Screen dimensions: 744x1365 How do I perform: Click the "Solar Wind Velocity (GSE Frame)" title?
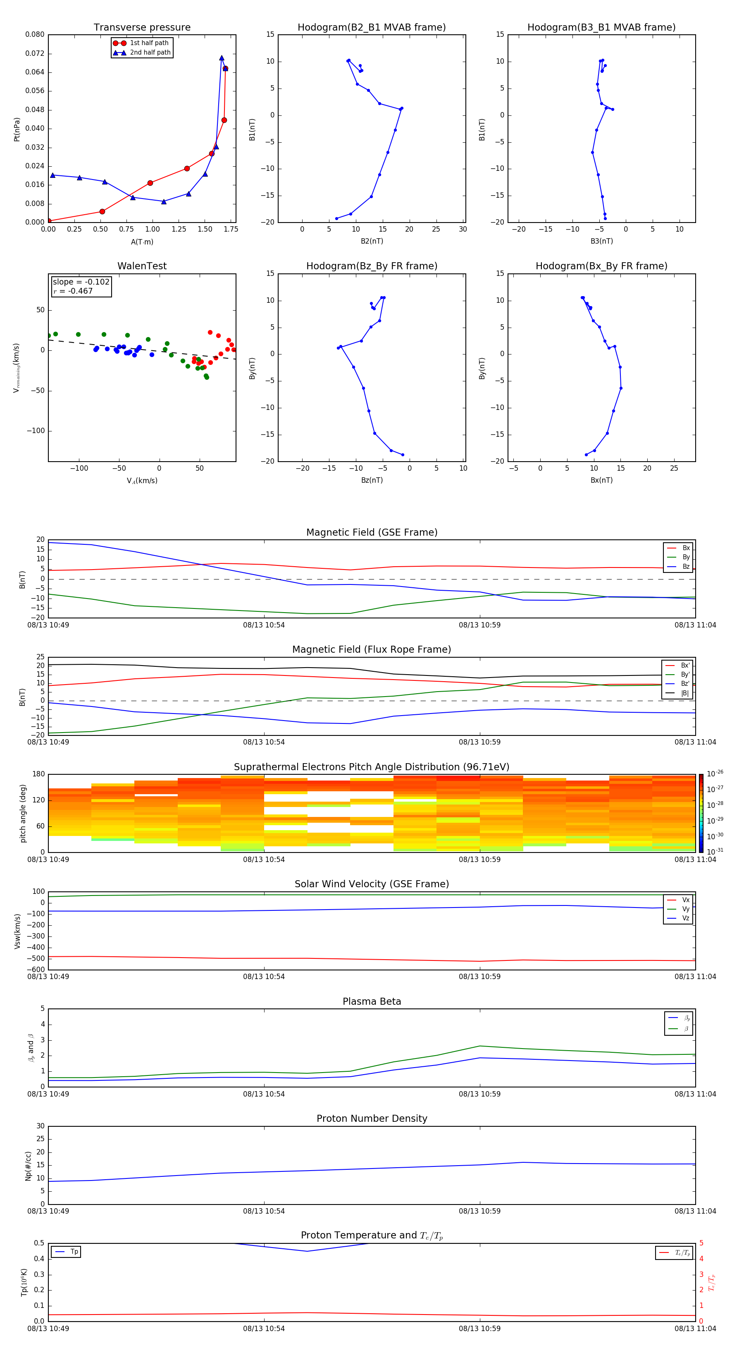372,884
